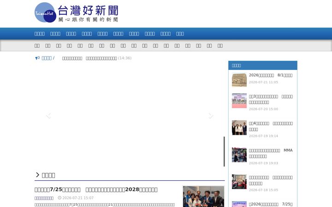The width and height of the screenshot is (332, 207).
Task: Click the clock icon next to 2026-07-21 15:07
Action: (59, 198)
